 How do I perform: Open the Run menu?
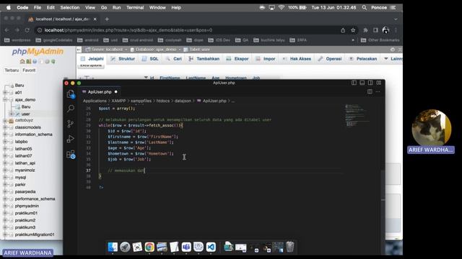pyautogui.click(x=116, y=8)
